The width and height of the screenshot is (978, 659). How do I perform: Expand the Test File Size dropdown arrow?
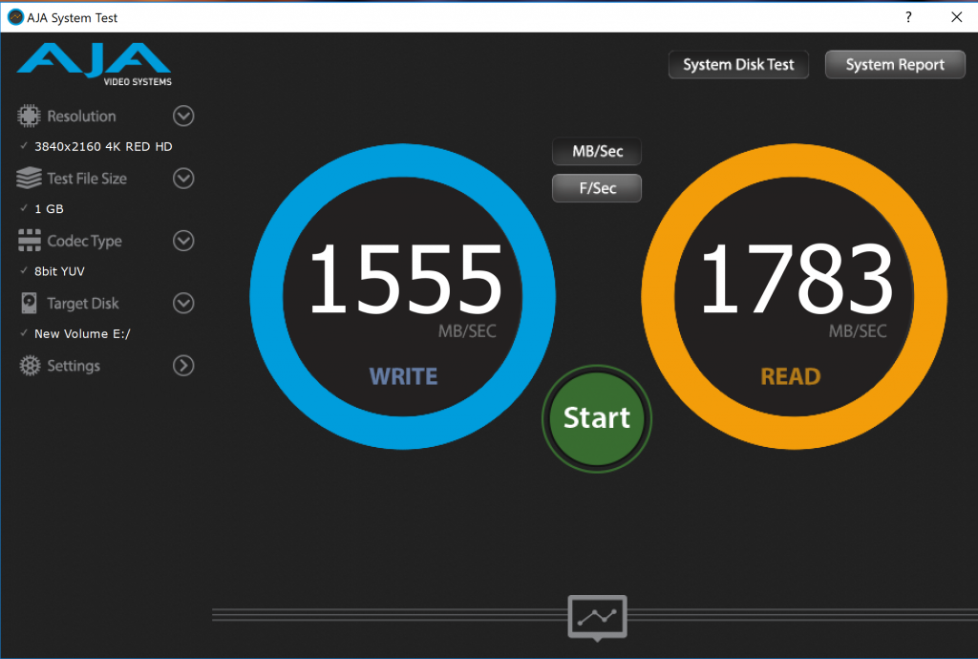pos(183,179)
